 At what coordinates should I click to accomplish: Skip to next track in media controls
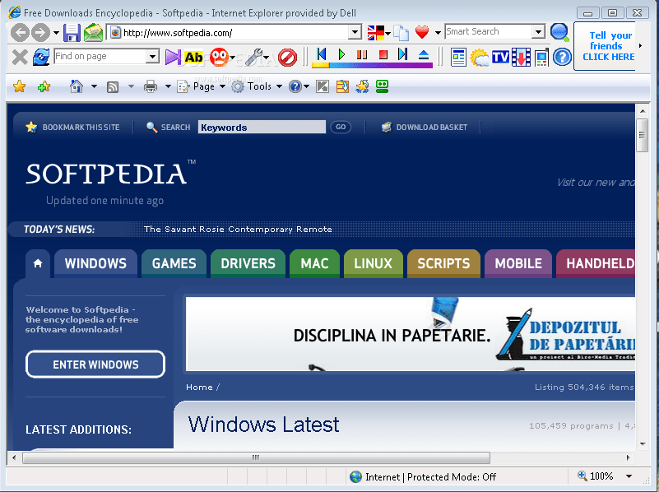point(402,54)
